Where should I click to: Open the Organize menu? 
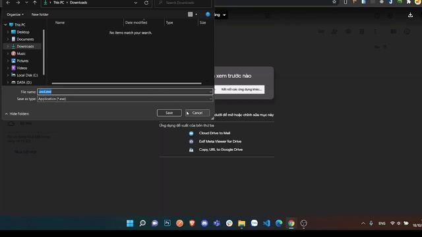coord(15,14)
